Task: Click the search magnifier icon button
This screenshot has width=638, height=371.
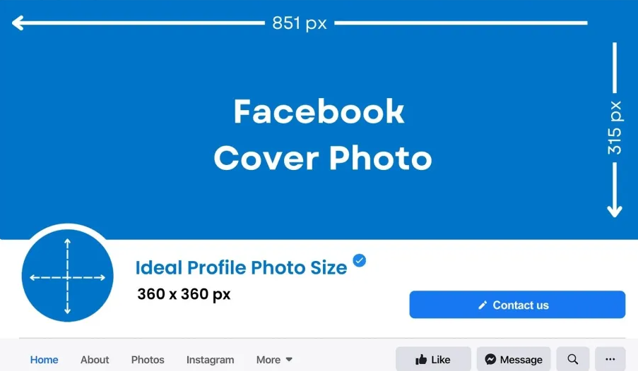Action: (x=573, y=359)
